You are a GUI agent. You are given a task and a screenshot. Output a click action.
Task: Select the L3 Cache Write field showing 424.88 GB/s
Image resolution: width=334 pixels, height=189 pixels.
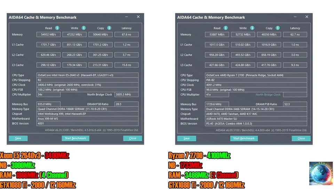pyautogui.click(x=243, y=65)
